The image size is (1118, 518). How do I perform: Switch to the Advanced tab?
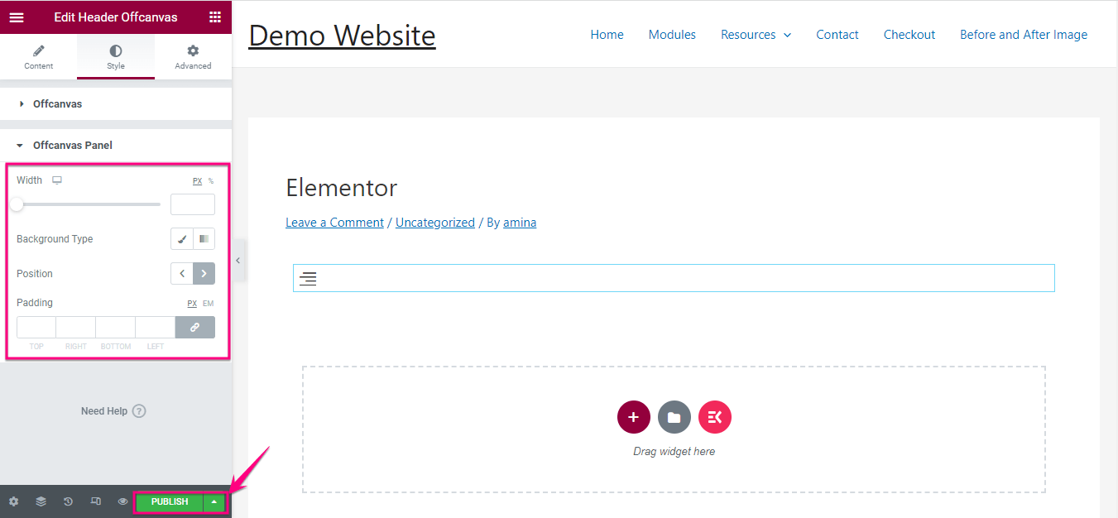click(193, 57)
